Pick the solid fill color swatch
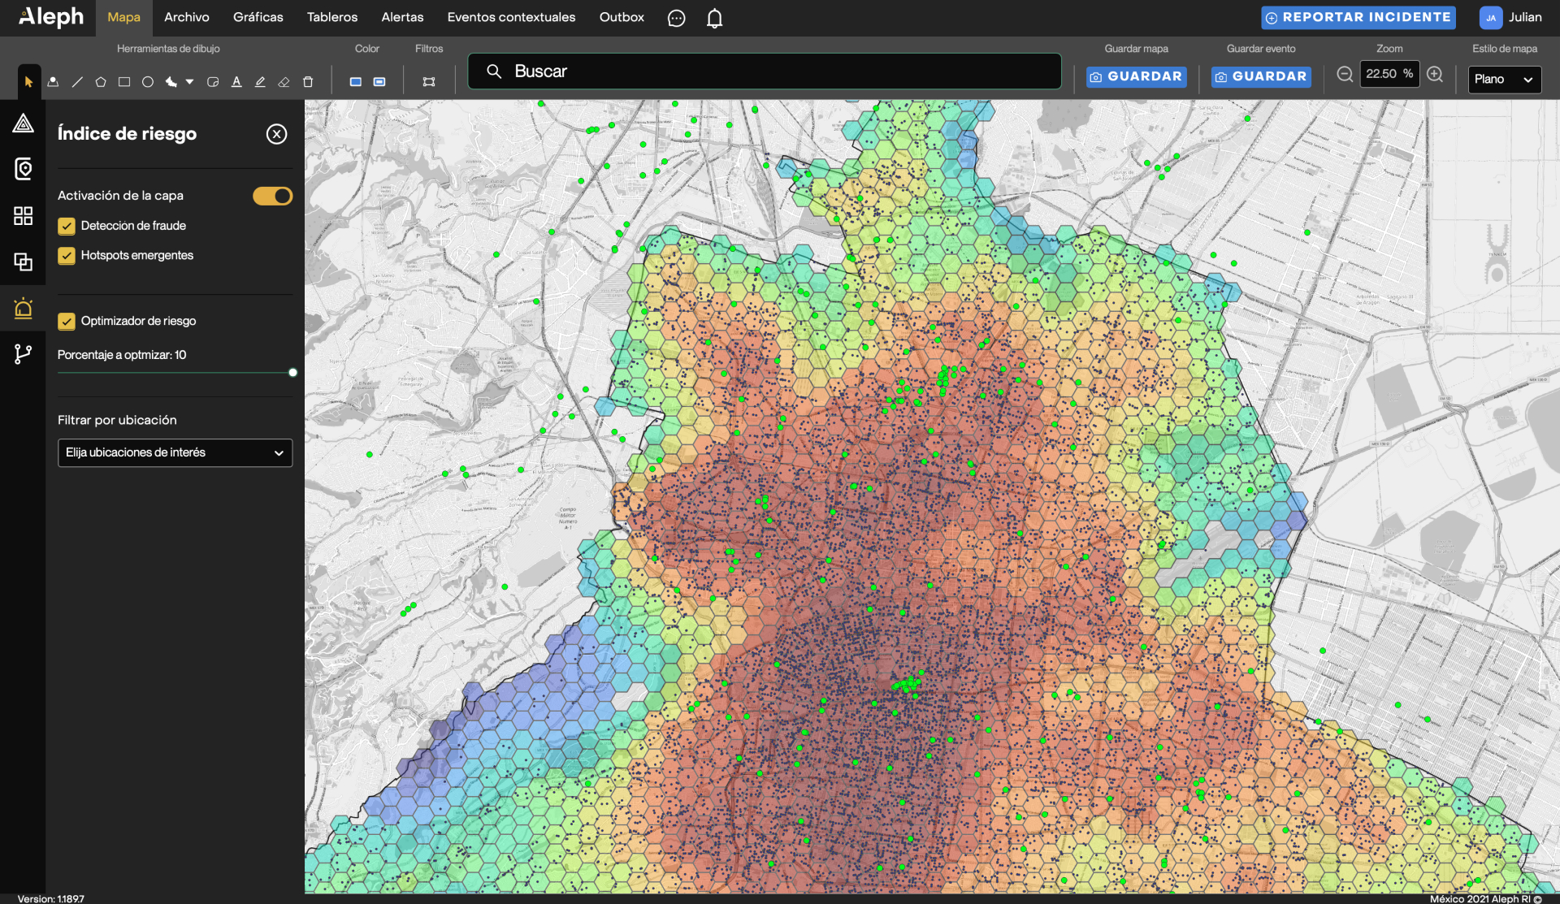Screen dimensions: 1560x904 [356, 82]
